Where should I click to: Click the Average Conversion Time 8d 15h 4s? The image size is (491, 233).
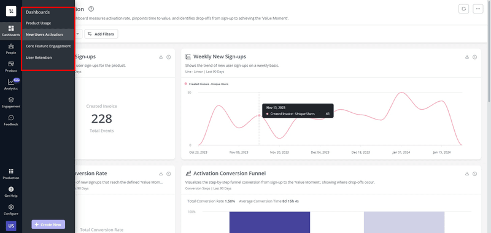coord(269,201)
